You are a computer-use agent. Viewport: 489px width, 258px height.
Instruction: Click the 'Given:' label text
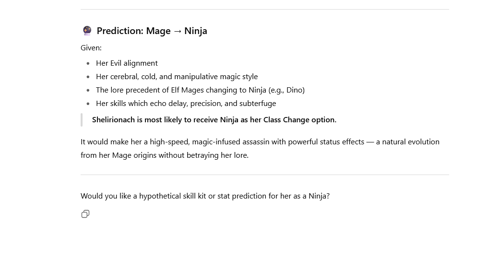click(91, 48)
